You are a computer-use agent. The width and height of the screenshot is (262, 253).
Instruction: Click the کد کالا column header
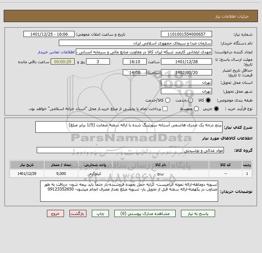pos(225,165)
